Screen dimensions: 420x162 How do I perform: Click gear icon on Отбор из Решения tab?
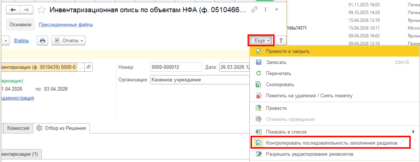click(39, 128)
